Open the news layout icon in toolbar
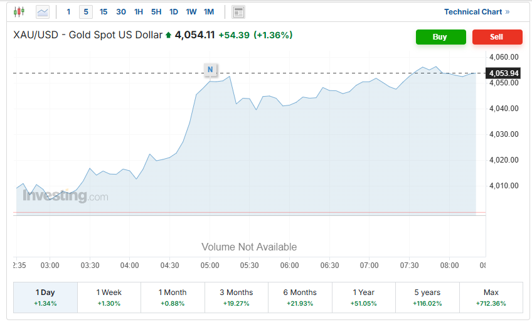 tap(238, 12)
